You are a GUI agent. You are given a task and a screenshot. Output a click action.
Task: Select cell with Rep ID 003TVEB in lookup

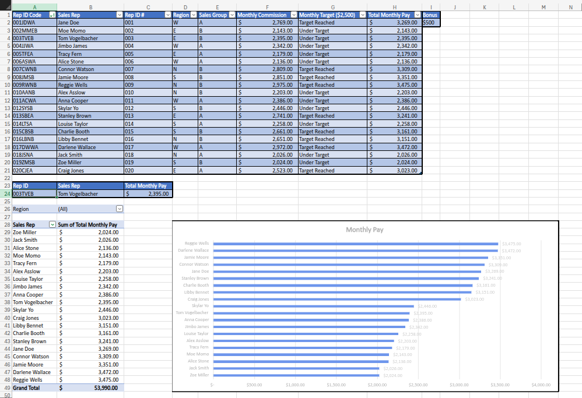[x=34, y=193]
